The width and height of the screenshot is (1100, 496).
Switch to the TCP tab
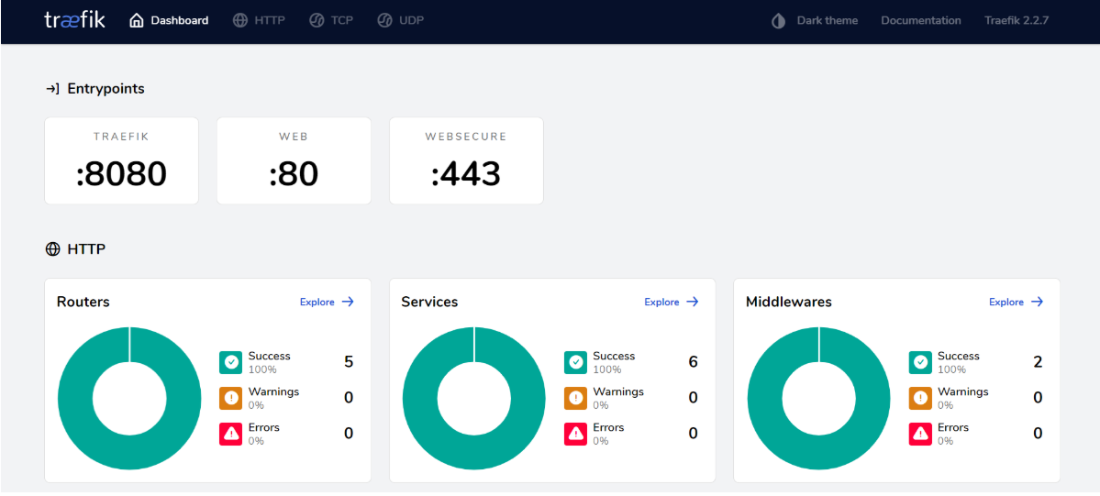[331, 20]
